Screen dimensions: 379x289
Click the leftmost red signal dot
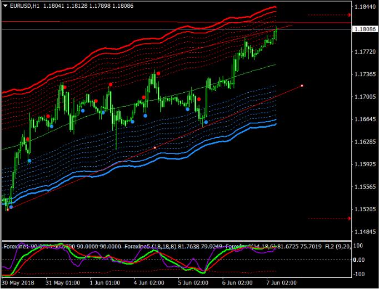(27, 139)
